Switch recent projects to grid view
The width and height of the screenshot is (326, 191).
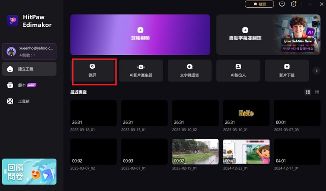(x=308, y=92)
